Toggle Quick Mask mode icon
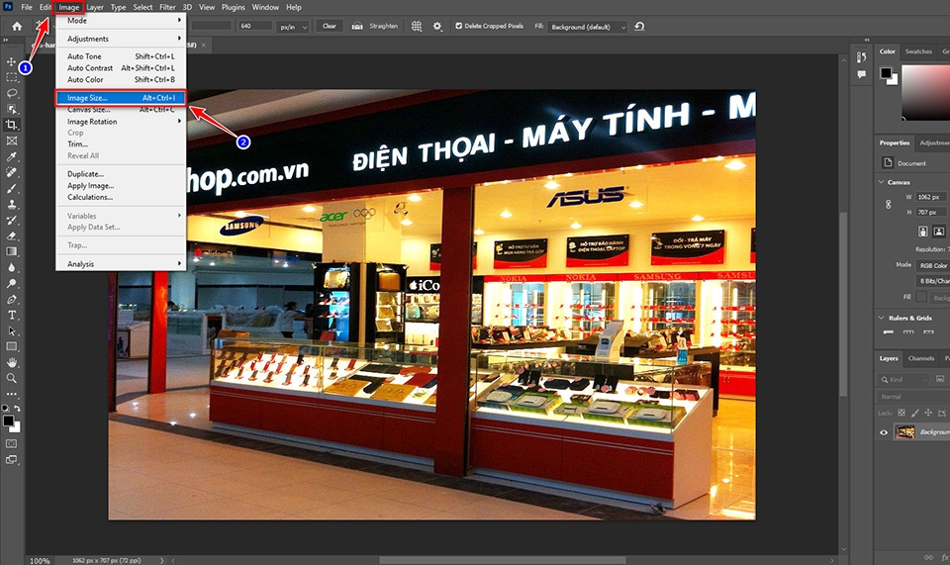950x565 pixels. pos(12,444)
